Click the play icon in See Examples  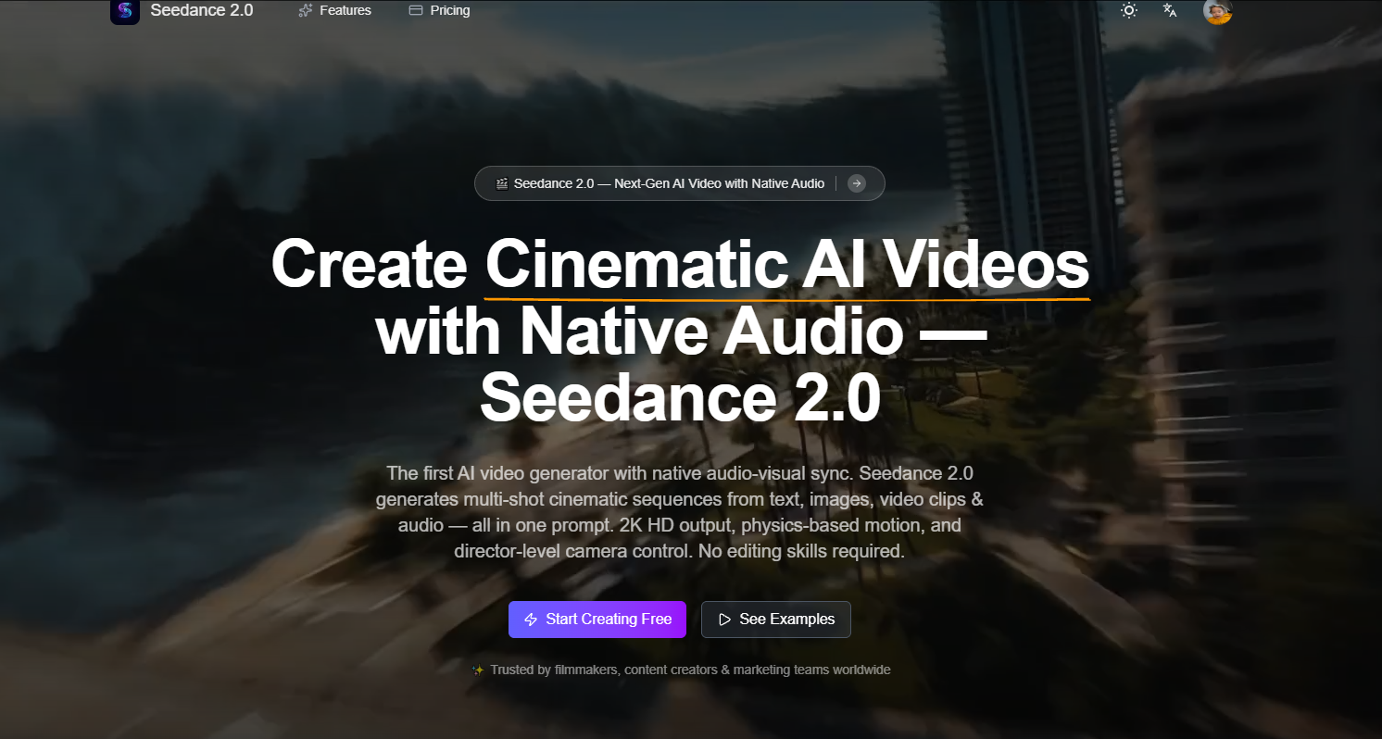[724, 620]
